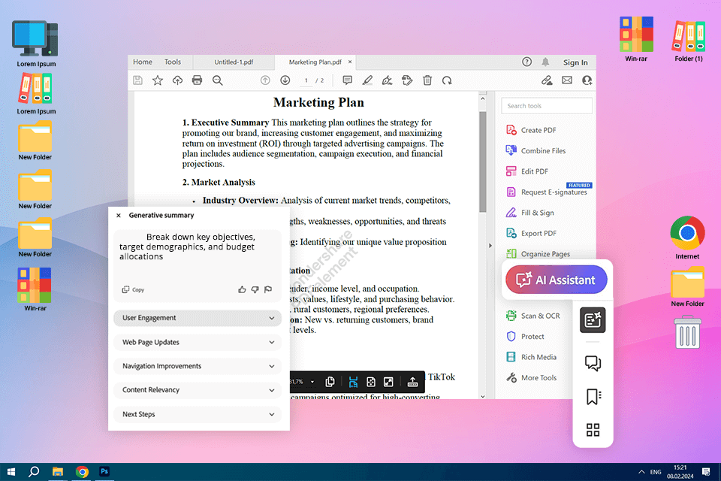Print the document using the printer icon
Screen dimensions: 721x481
coord(198,80)
